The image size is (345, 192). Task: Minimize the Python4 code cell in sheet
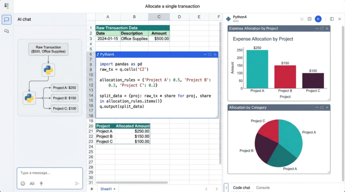coord(205,55)
